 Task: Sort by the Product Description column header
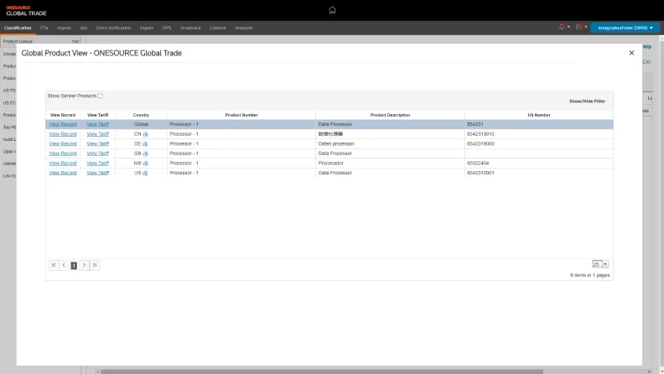tap(390, 115)
